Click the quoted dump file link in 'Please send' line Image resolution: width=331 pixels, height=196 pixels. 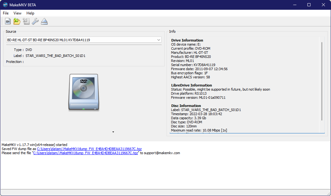pyautogui.click(x=85, y=153)
